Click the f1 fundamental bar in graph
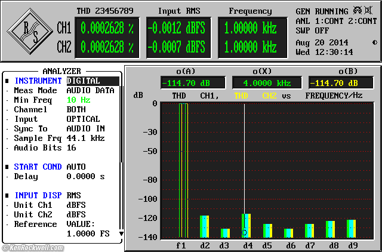Screen dimensions: 382x252 (183, 170)
